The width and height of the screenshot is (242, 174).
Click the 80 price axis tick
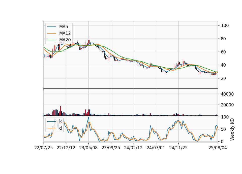pos(224,39)
